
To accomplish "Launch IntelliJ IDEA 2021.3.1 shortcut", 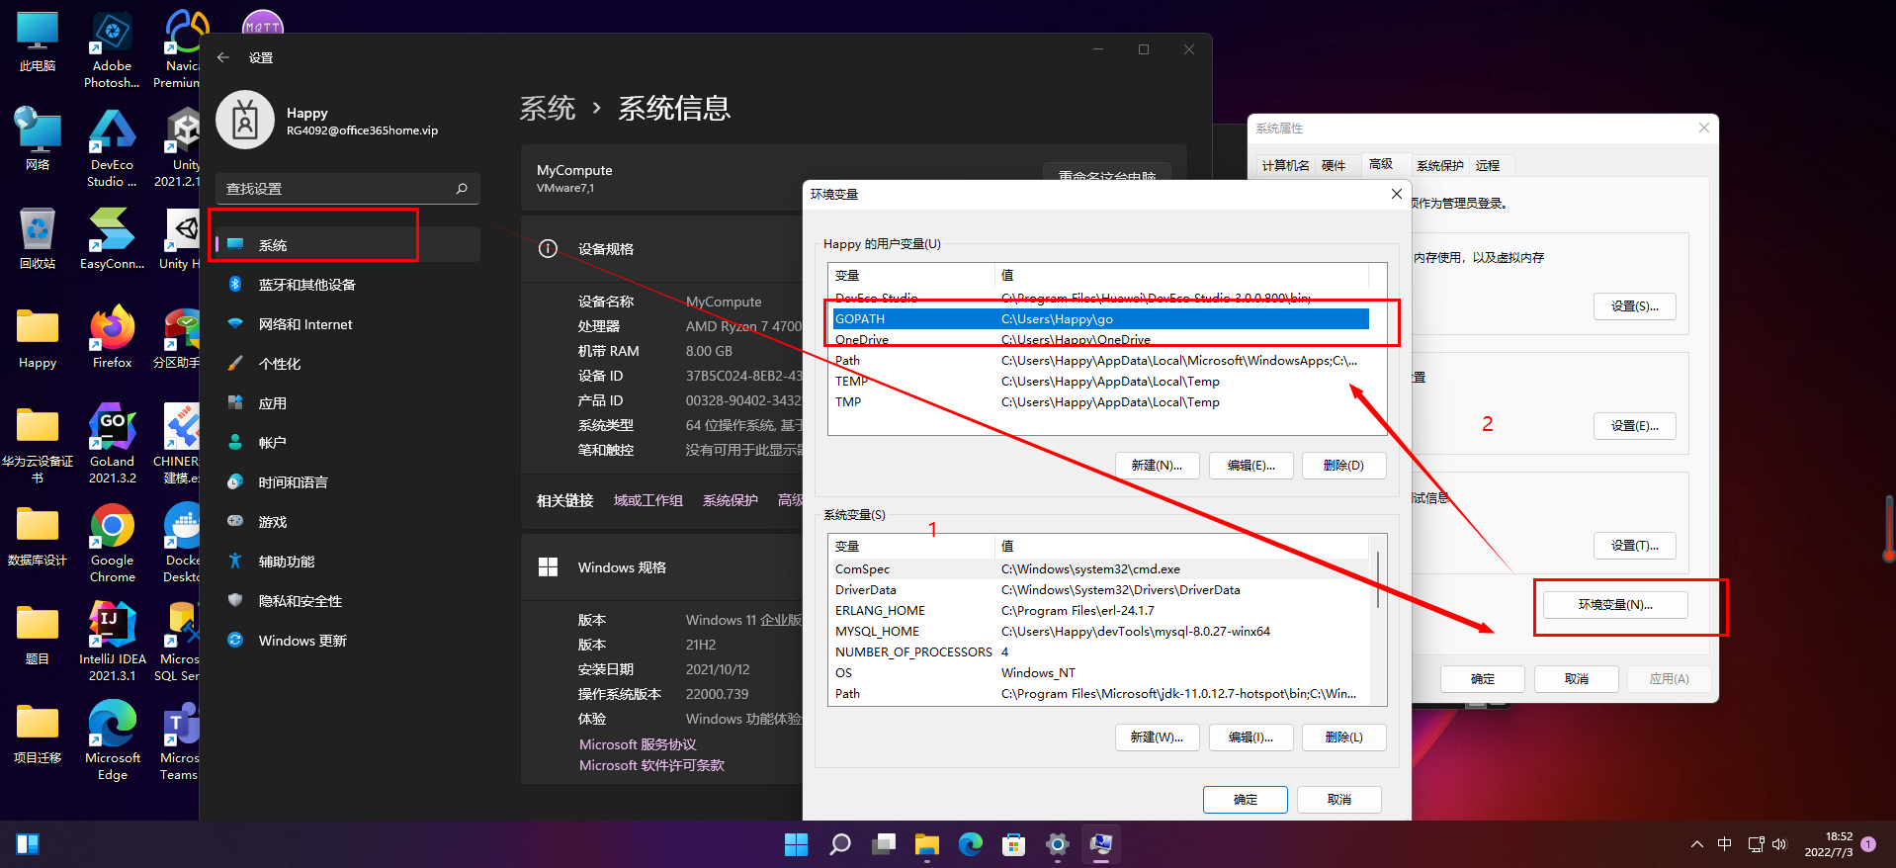I will (x=112, y=641).
